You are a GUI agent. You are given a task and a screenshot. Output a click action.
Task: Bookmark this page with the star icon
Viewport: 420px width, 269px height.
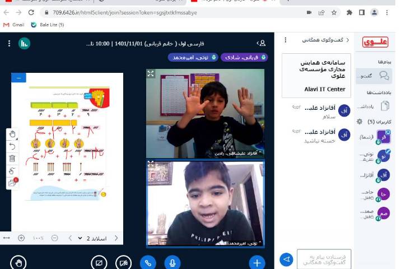click(x=334, y=12)
